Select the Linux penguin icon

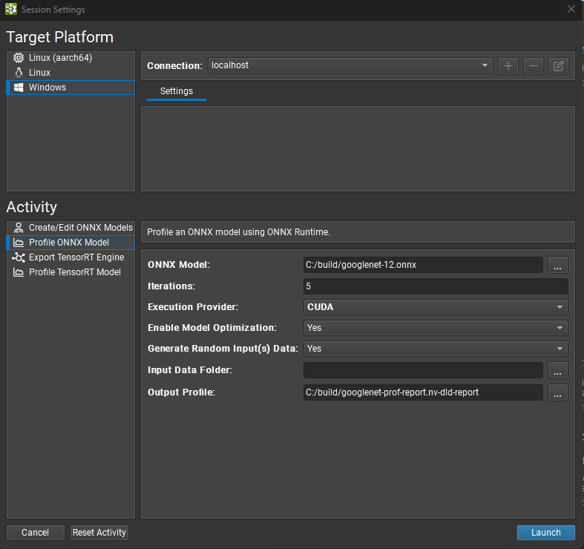[19, 72]
